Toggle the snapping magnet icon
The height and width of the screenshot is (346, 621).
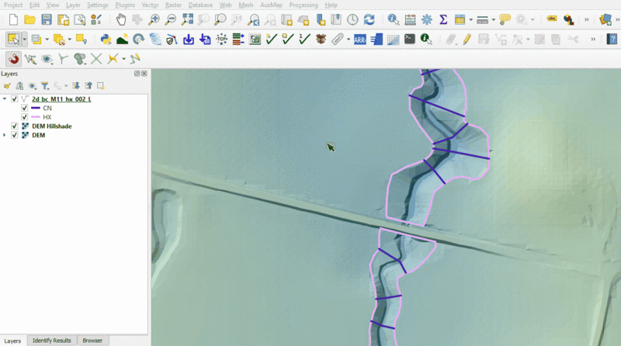coord(13,58)
